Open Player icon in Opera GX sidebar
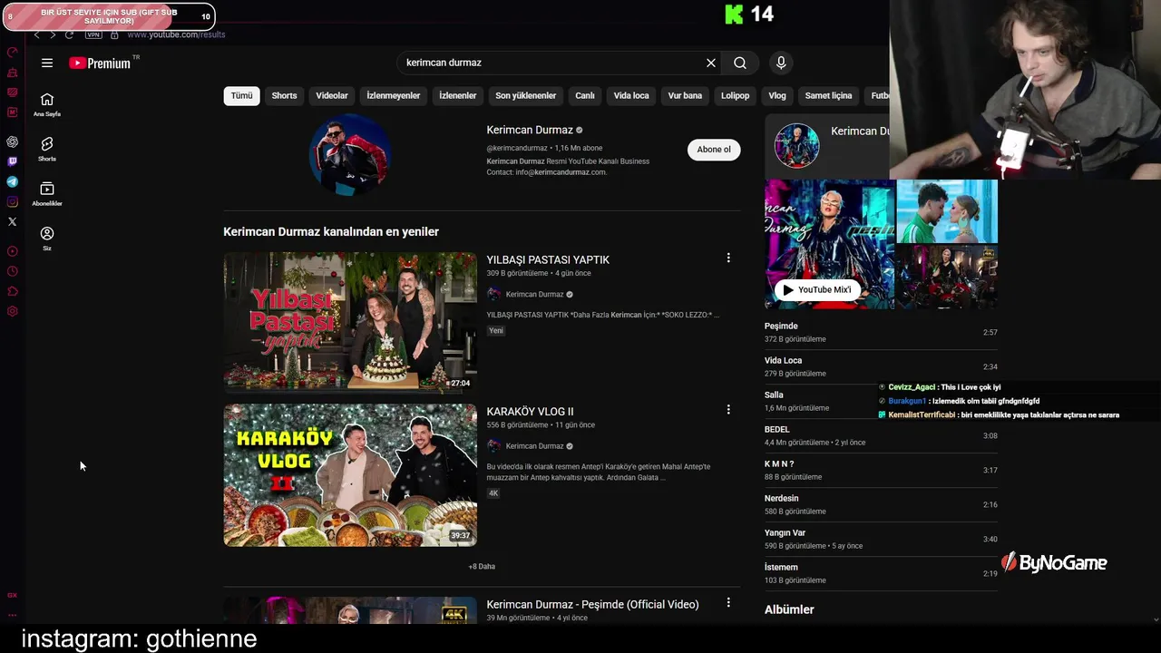The height and width of the screenshot is (653, 1161). [x=12, y=251]
